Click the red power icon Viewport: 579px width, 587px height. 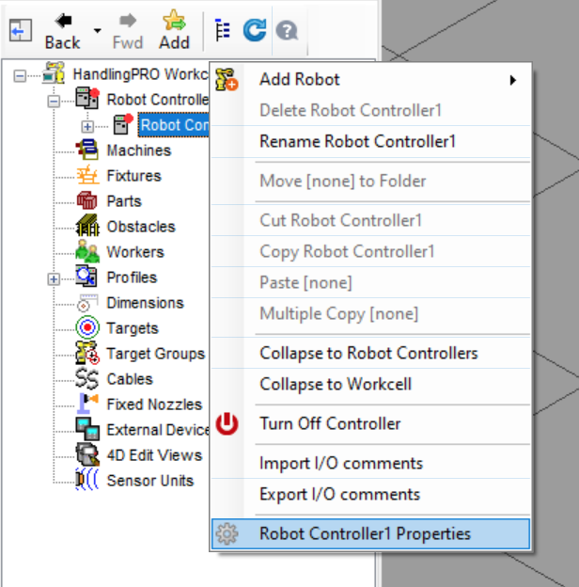[x=227, y=423]
